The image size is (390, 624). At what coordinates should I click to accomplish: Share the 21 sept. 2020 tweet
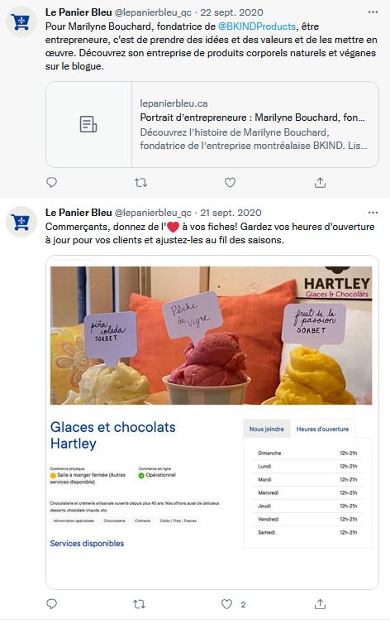pyautogui.click(x=320, y=604)
